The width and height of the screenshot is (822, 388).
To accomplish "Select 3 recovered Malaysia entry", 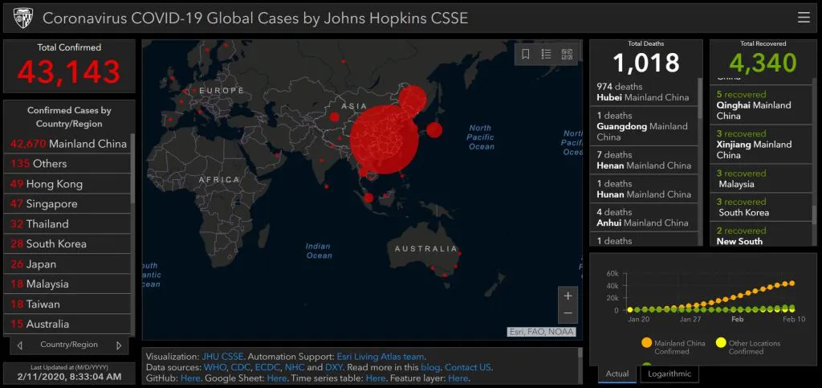I will coord(761,178).
